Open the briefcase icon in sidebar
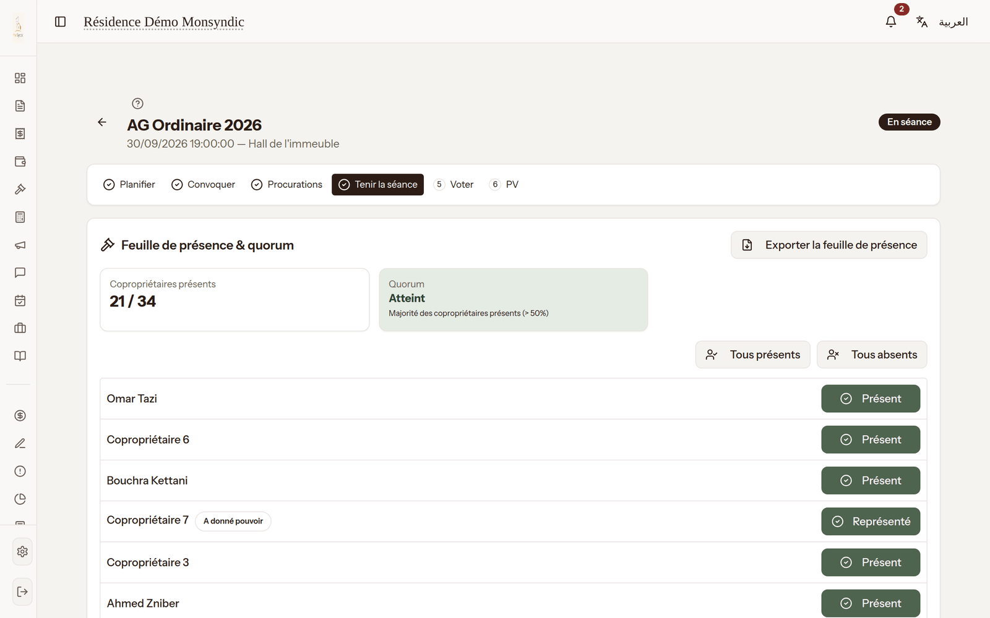 [x=20, y=328]
